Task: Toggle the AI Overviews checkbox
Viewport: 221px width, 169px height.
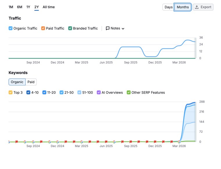Action: (99, 92)
